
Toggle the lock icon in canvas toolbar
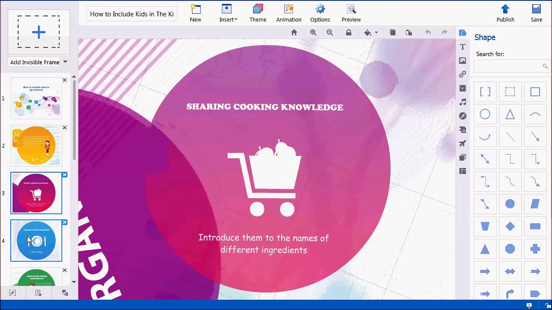pos(349,33)
